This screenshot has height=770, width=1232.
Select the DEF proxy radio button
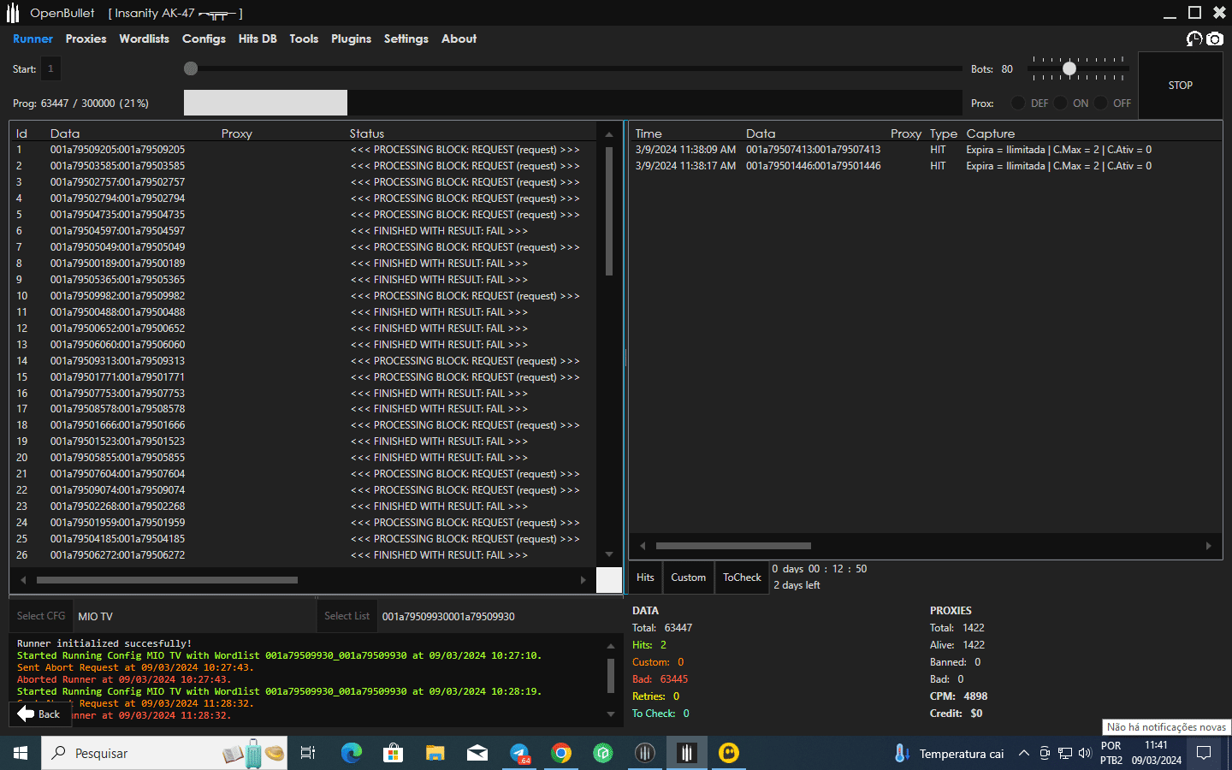coord(1018,103)
